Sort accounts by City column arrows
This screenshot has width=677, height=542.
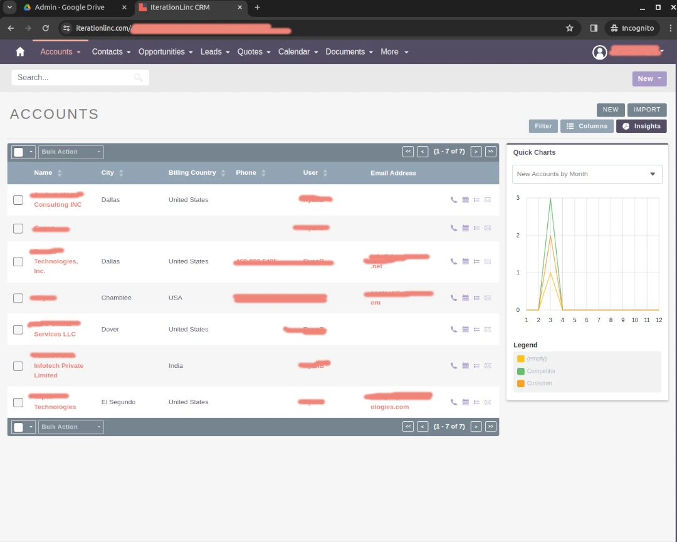(x=121, y=173)
